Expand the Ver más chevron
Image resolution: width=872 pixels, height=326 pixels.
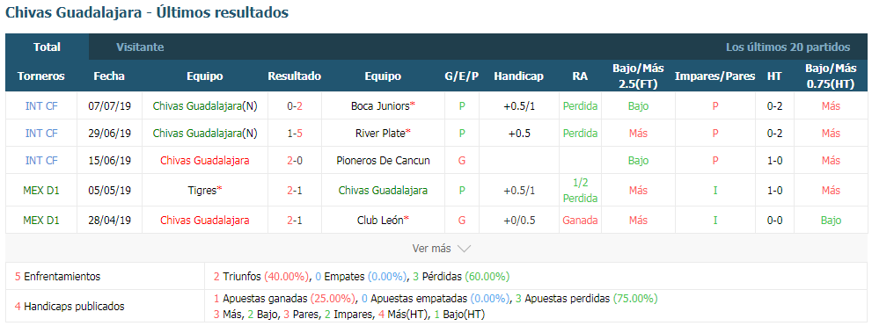463,249
